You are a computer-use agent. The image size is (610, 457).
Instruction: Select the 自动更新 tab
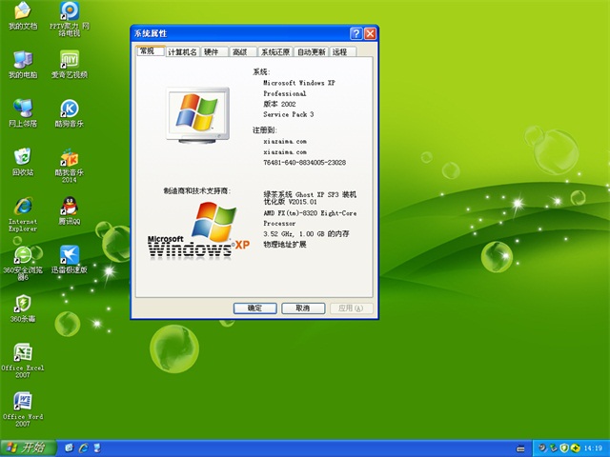click(311, 52)
